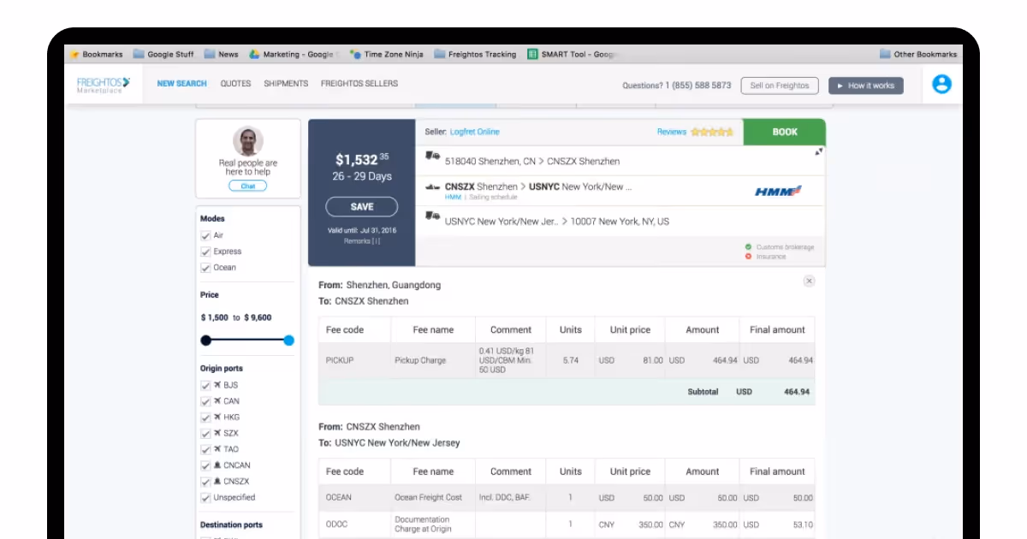
Task: Open the Logfret Online seller link
Action: (x=475, y=132)
